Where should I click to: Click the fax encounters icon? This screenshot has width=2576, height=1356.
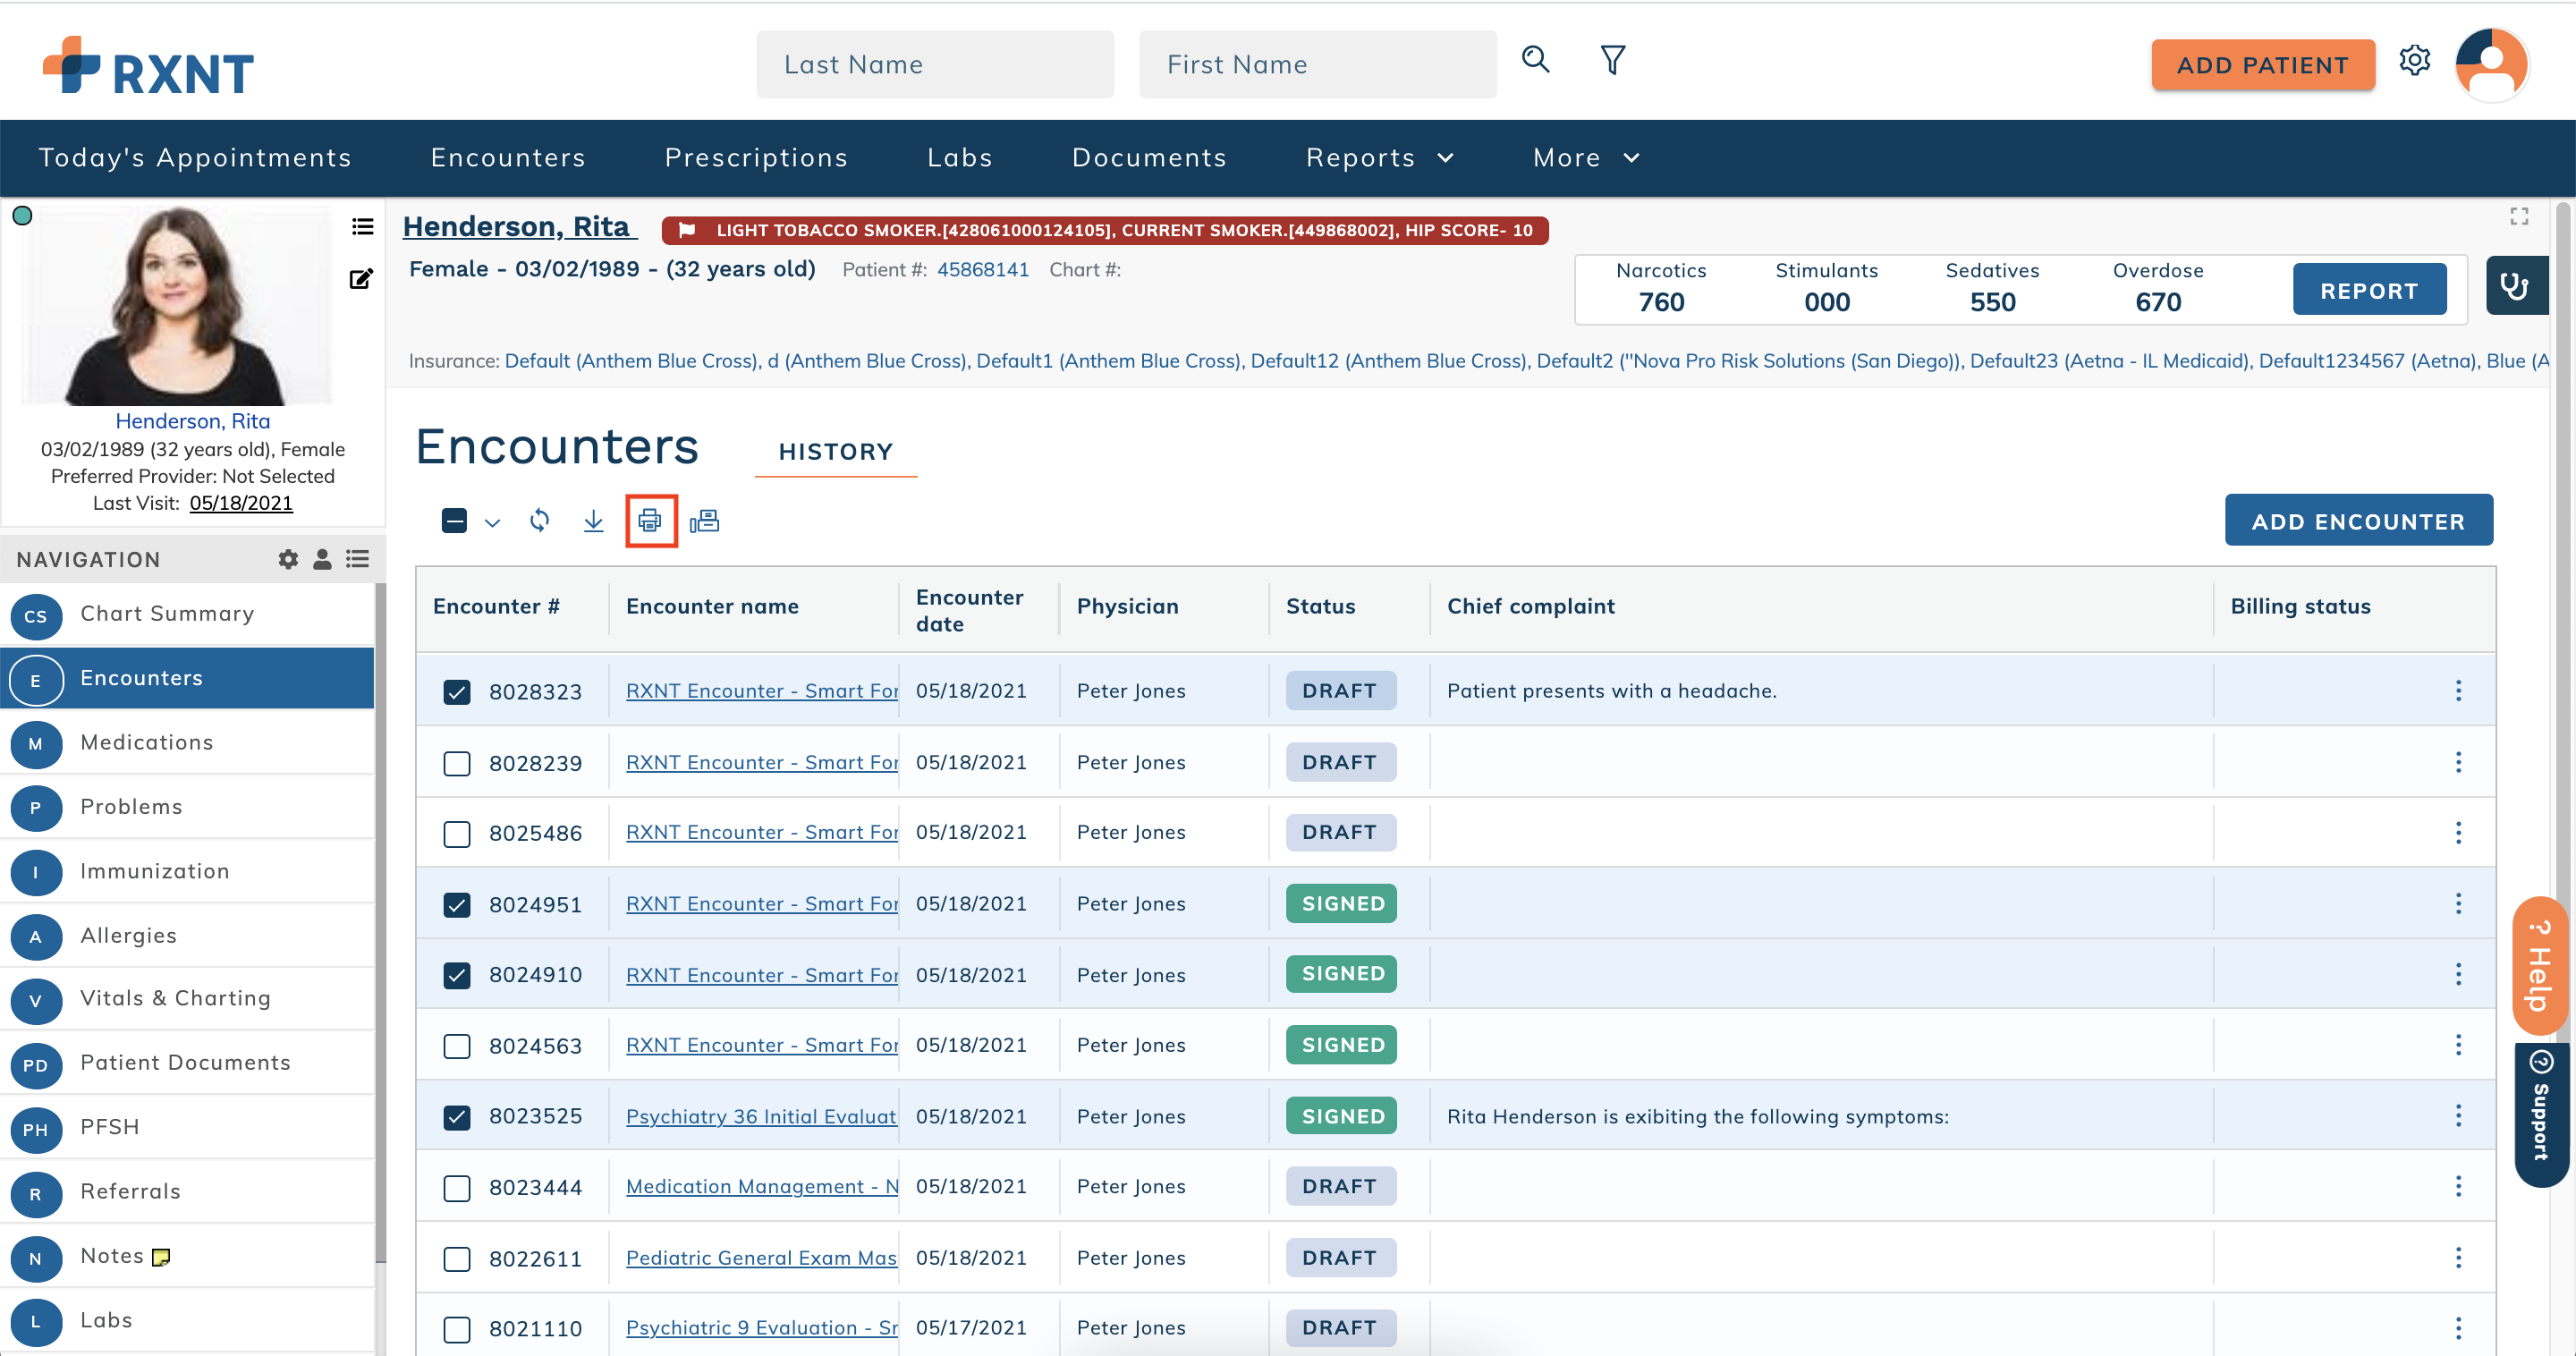[x=704, y=520]
